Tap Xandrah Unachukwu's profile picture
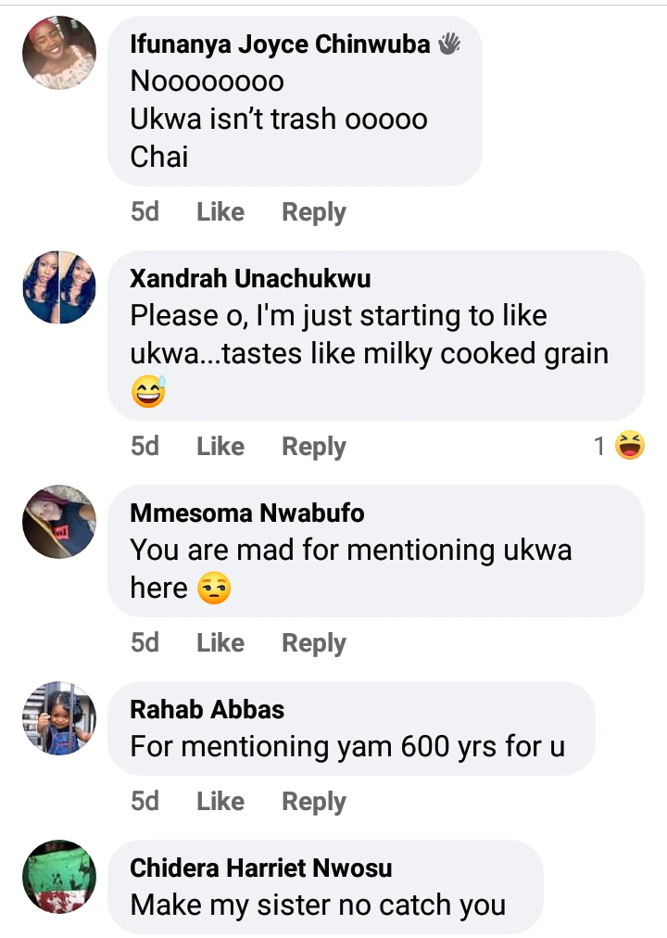Screen dimensions: 667x938 [58, 287]
